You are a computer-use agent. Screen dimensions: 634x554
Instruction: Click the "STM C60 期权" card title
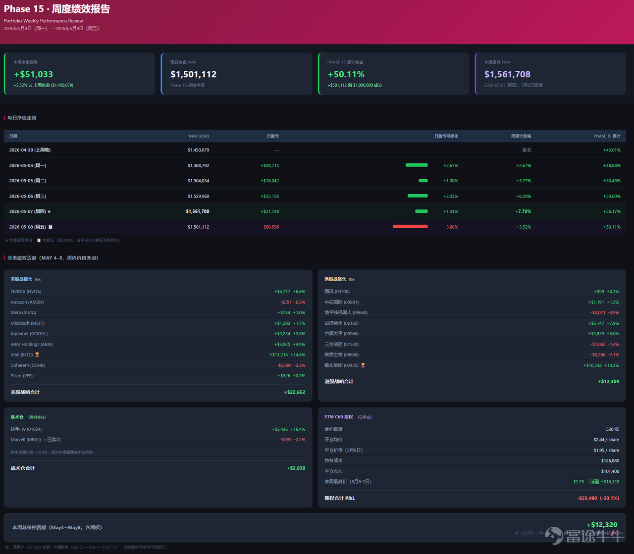click(x=339, y=417)
